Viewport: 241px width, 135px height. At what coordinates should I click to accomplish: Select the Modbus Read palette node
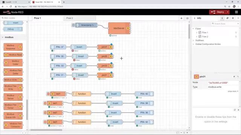coord(13,55)
